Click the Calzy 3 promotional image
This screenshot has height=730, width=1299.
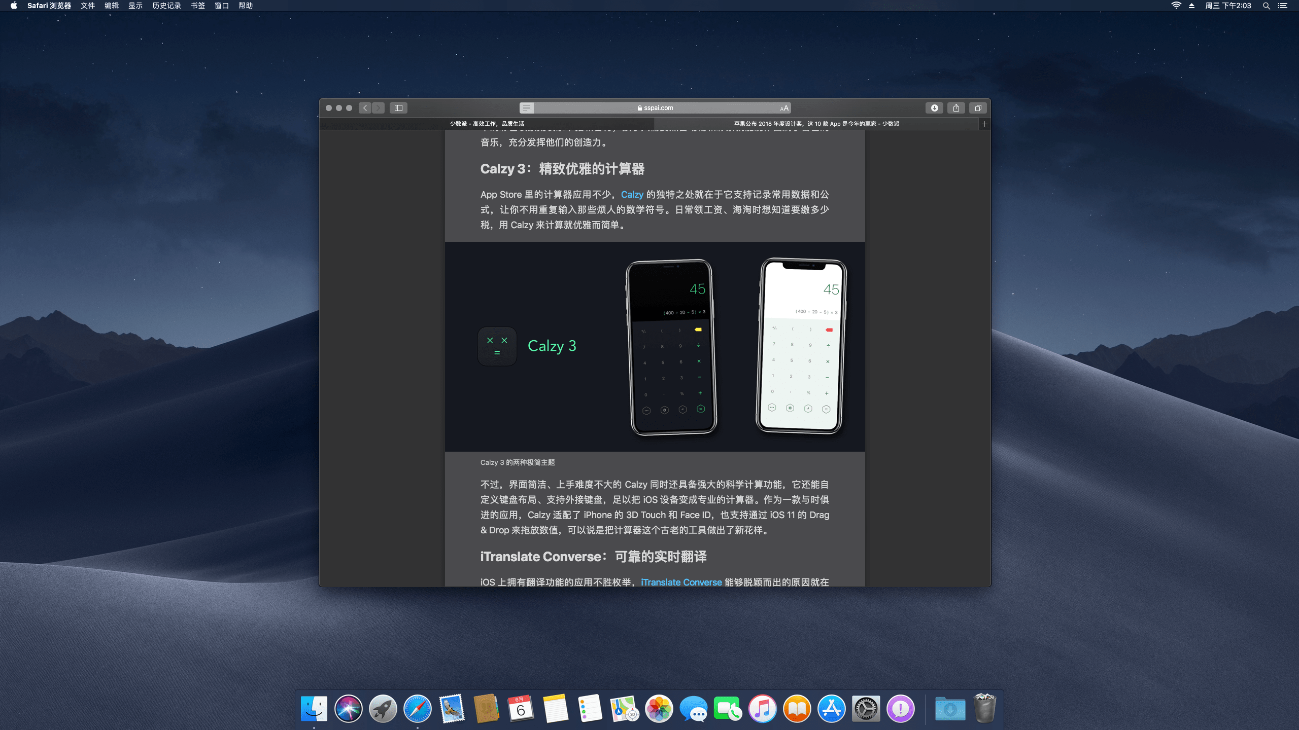click(655, 347)
